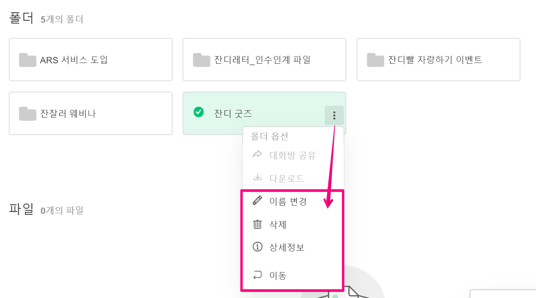Select 이동 text in the folder options menu
Image resolution: width=536 pixels, height=298 pixels.
coord(278,276)
